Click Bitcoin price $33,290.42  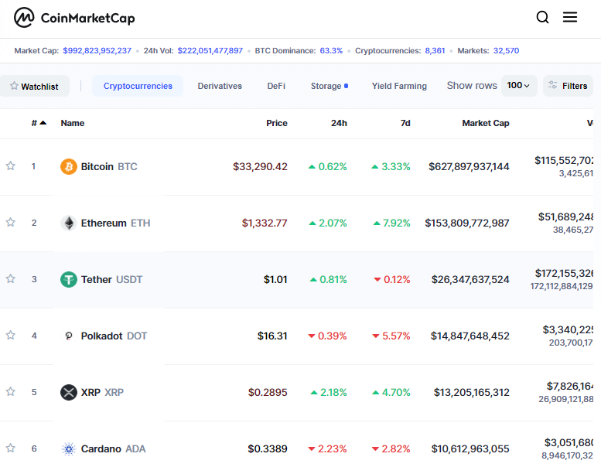pos(260,167)
